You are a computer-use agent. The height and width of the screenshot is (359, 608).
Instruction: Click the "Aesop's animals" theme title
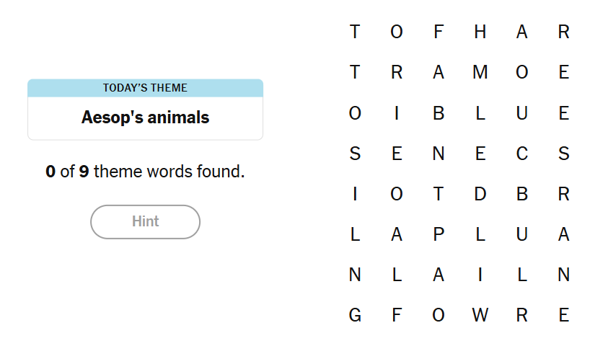point(145,118)
